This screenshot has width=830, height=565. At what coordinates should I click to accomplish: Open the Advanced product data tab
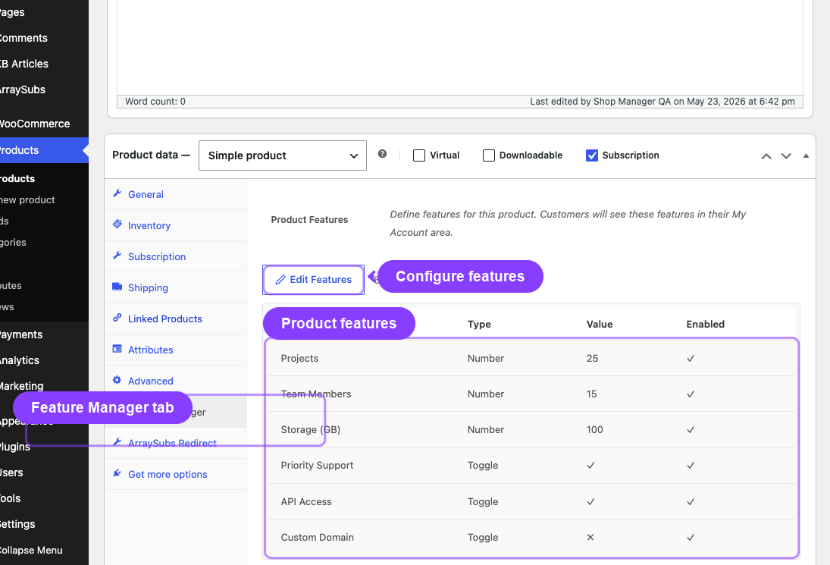pyautogui.click(x=175, y=381)
